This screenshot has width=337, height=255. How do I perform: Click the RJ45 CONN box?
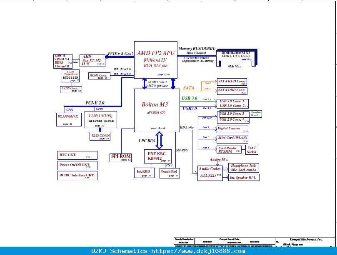tap(100, 136)
